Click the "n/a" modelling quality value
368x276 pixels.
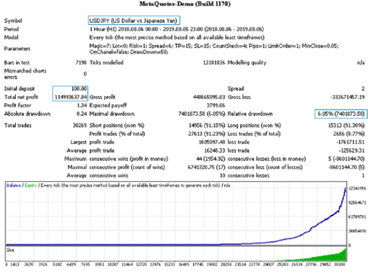[361, 63]
